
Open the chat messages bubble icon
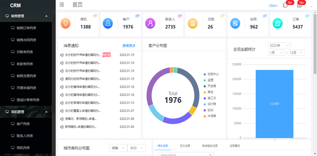click(285, 5)
